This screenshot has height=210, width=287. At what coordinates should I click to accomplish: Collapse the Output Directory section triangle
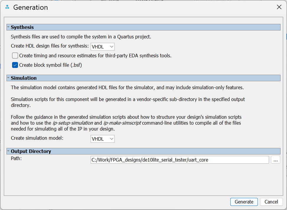8,151
